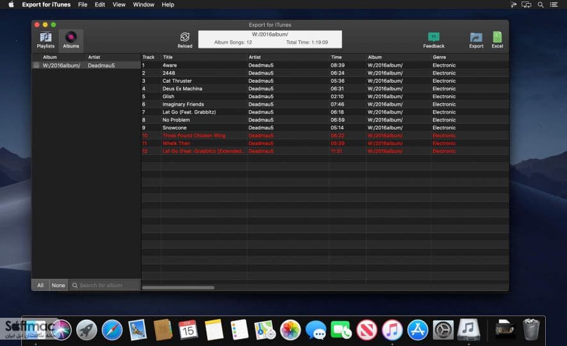The height and width of the screenshot is (346, 567).
Task: Select the W:/2016album/ row in the album list
Action: (x=86, y=65)
